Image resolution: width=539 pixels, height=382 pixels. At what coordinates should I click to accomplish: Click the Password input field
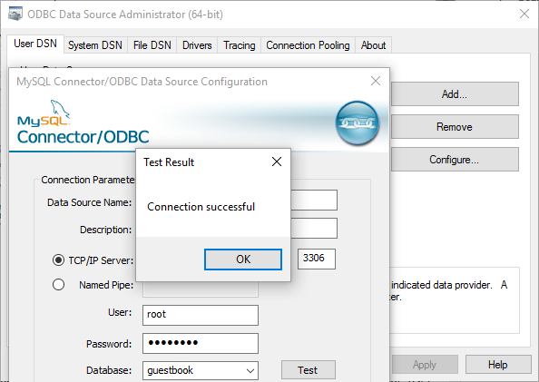201,343
